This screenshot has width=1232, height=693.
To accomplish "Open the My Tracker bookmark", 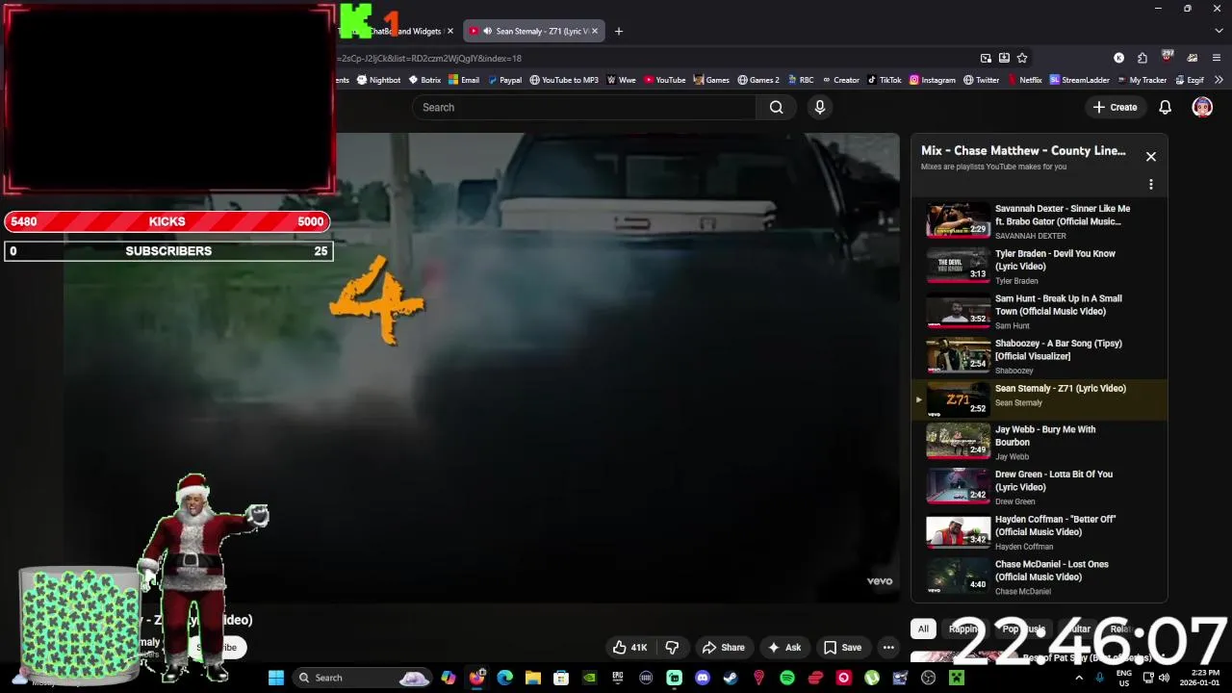I will (1142, 80).
